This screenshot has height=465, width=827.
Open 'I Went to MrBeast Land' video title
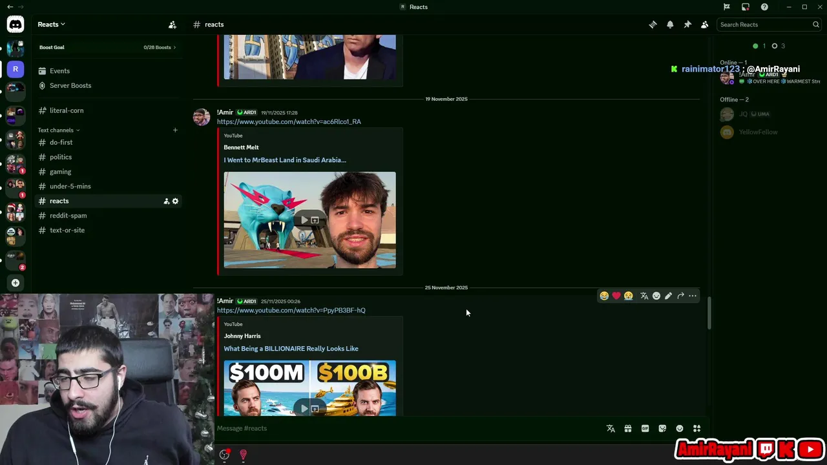[x=285, y=160]
